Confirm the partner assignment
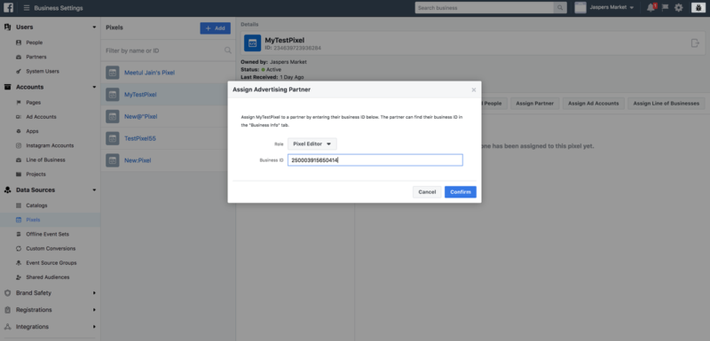This screenshot has height=341, width=710. coord(460,192)
